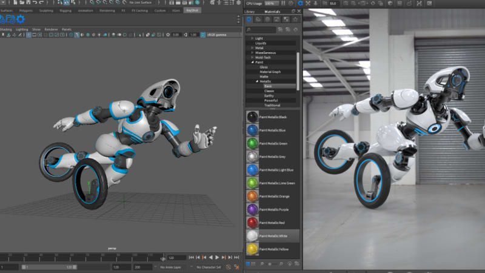Image resolution: width=485 pixels, height=273 pixels.
Task: Expand the Mold-Tech material folder
Action: pos(252,57)
